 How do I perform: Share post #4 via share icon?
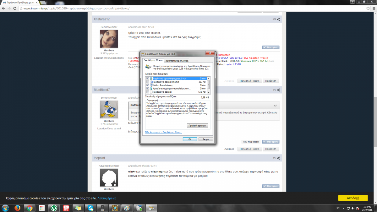(278, 19)
